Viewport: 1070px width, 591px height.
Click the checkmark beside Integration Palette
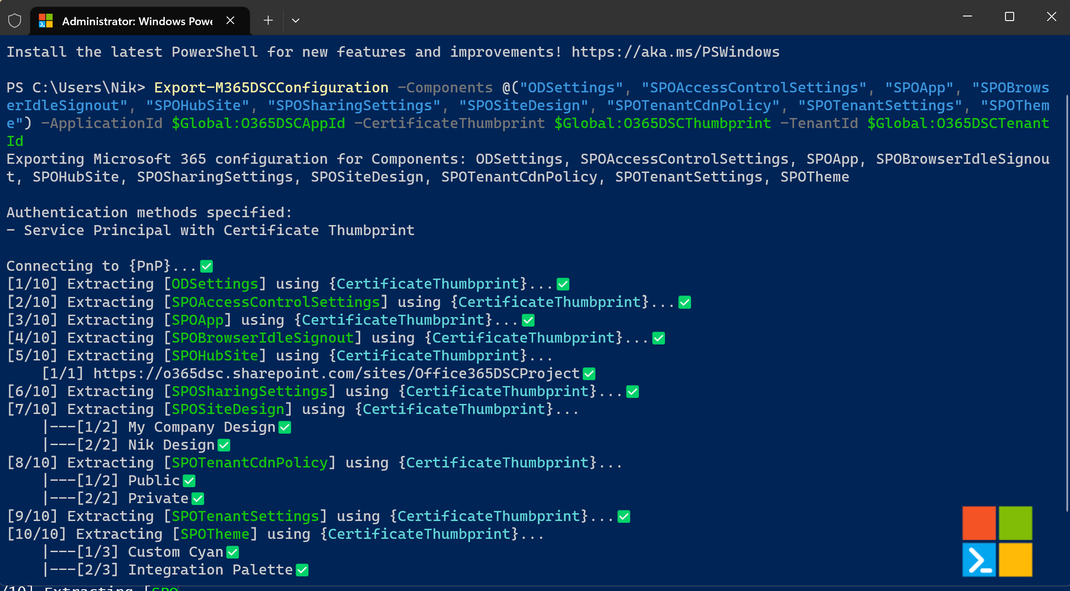point(303,570)
